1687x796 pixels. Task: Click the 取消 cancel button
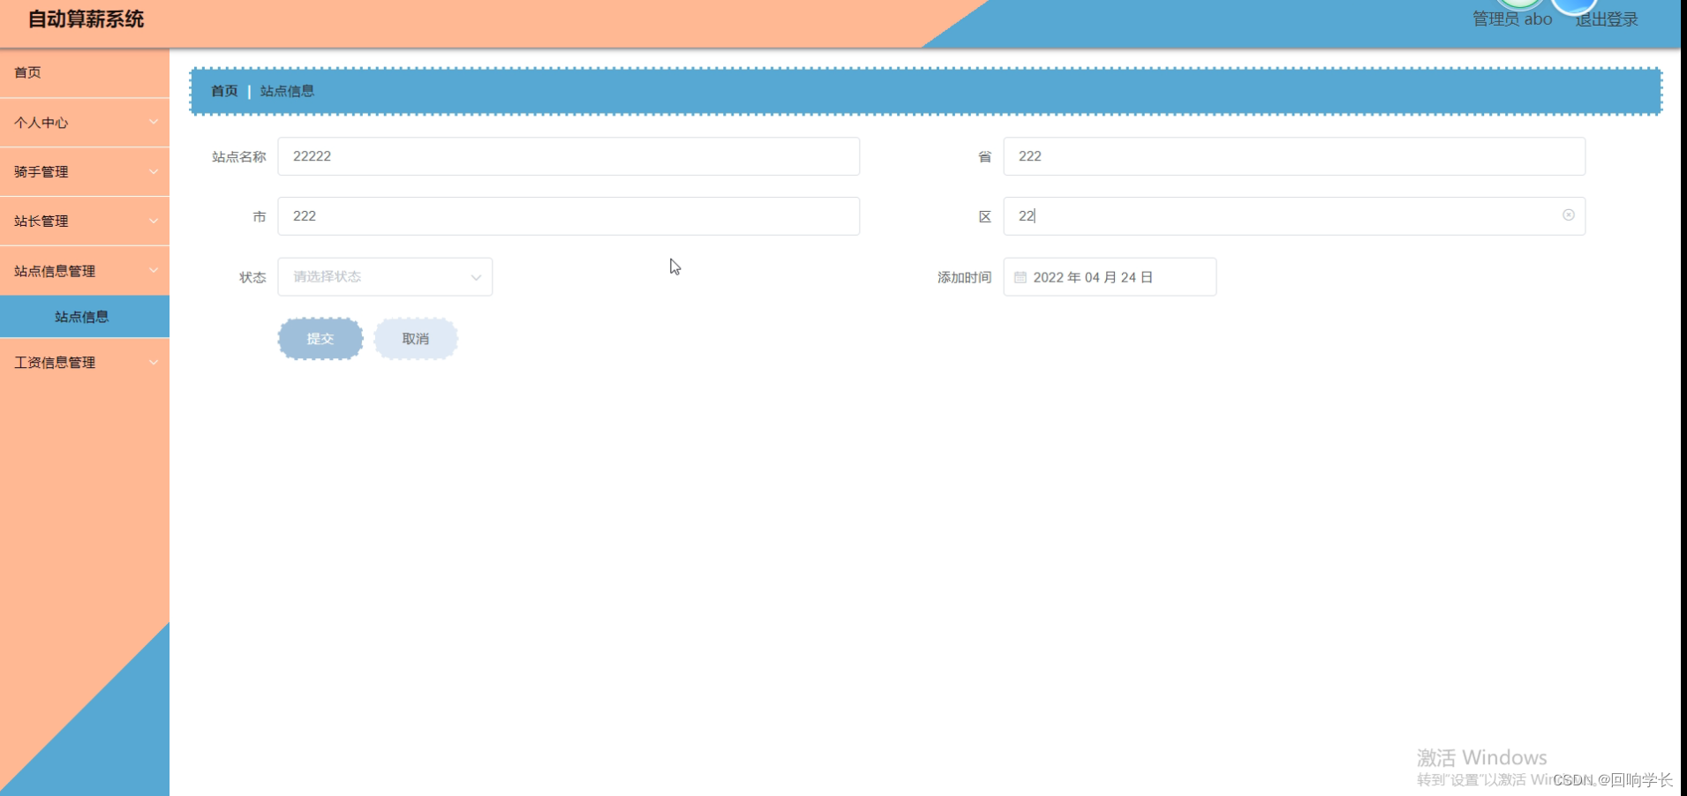[x=415, y=338]
